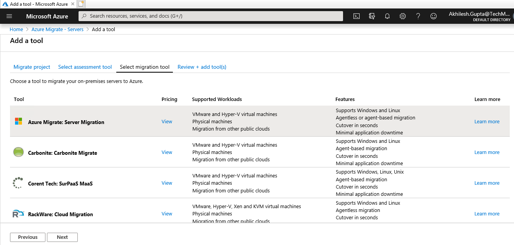
Task: Select Carbonite: Carbonite Migrate tool
Action: click(62, 153)
